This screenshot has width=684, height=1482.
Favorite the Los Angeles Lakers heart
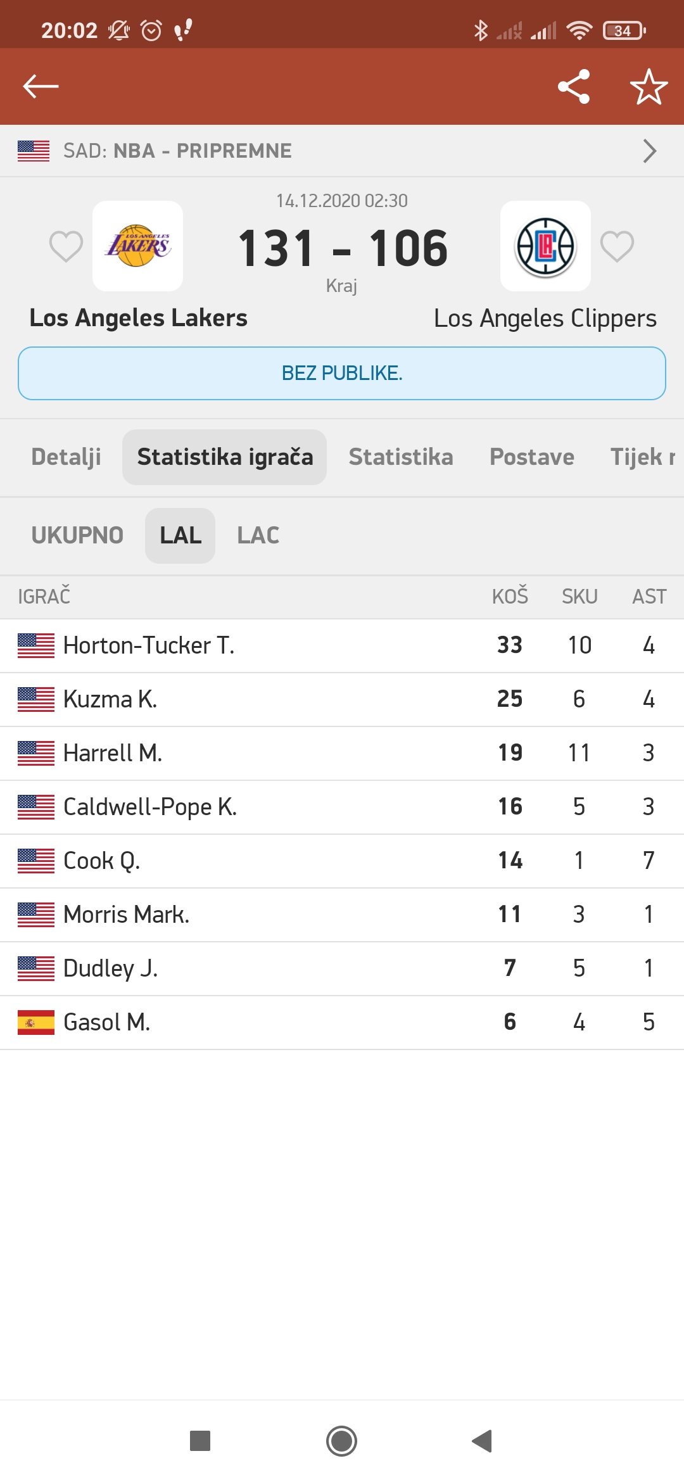click(x=66, y=246)
